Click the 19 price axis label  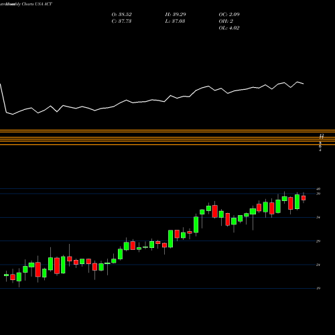click(x=318, y=288)
